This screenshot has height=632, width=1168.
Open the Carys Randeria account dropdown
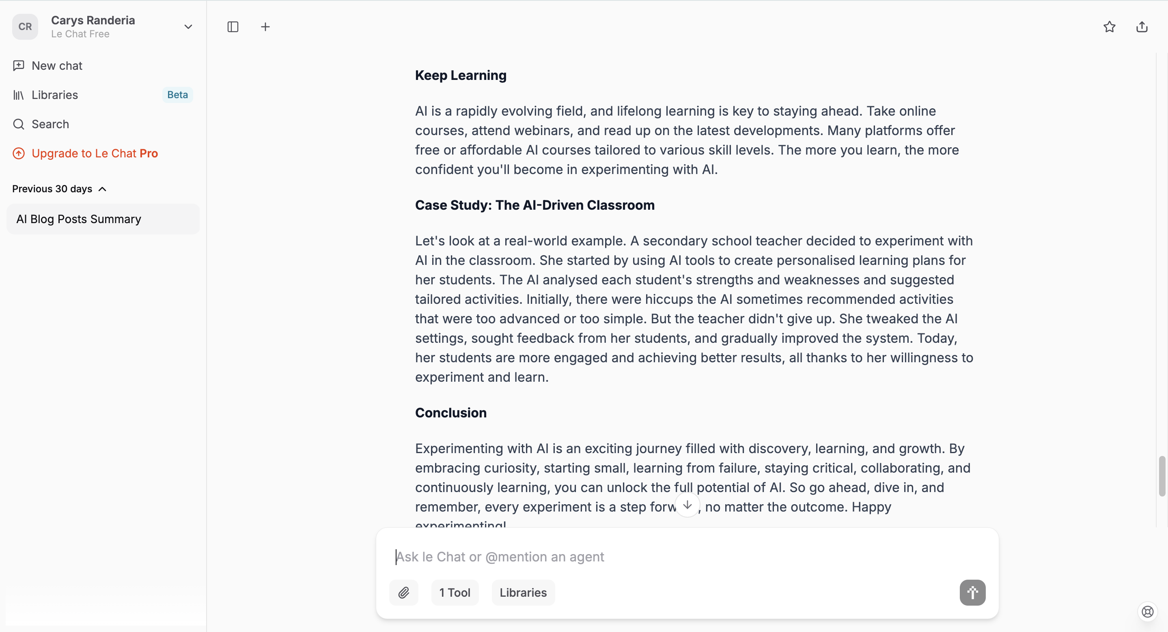tap(188, 27)
